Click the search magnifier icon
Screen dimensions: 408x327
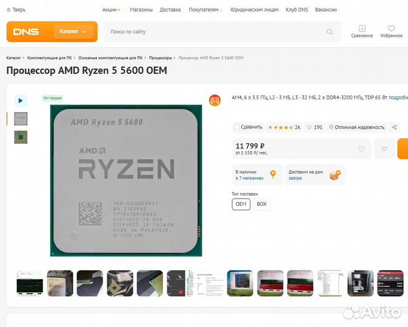click(330, 31)
